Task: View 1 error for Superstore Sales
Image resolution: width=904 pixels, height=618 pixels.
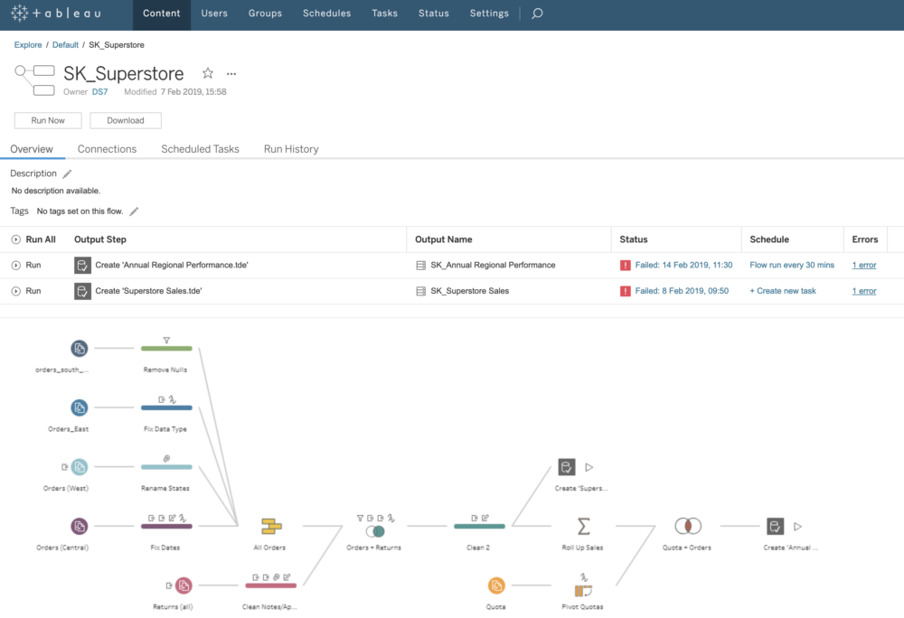Action: [863, 291]
